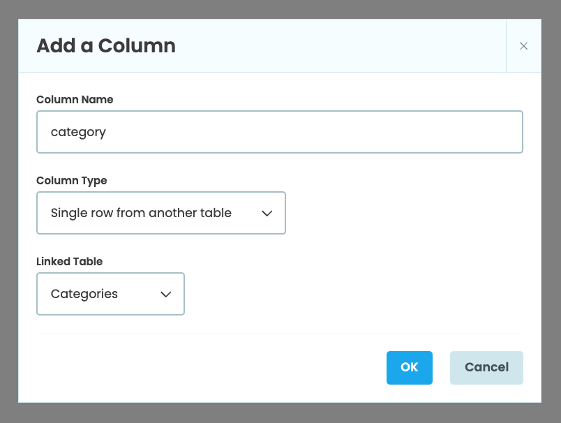561x423 pixels.
Task: Click the Column Name label
Action: coord(75,100)
